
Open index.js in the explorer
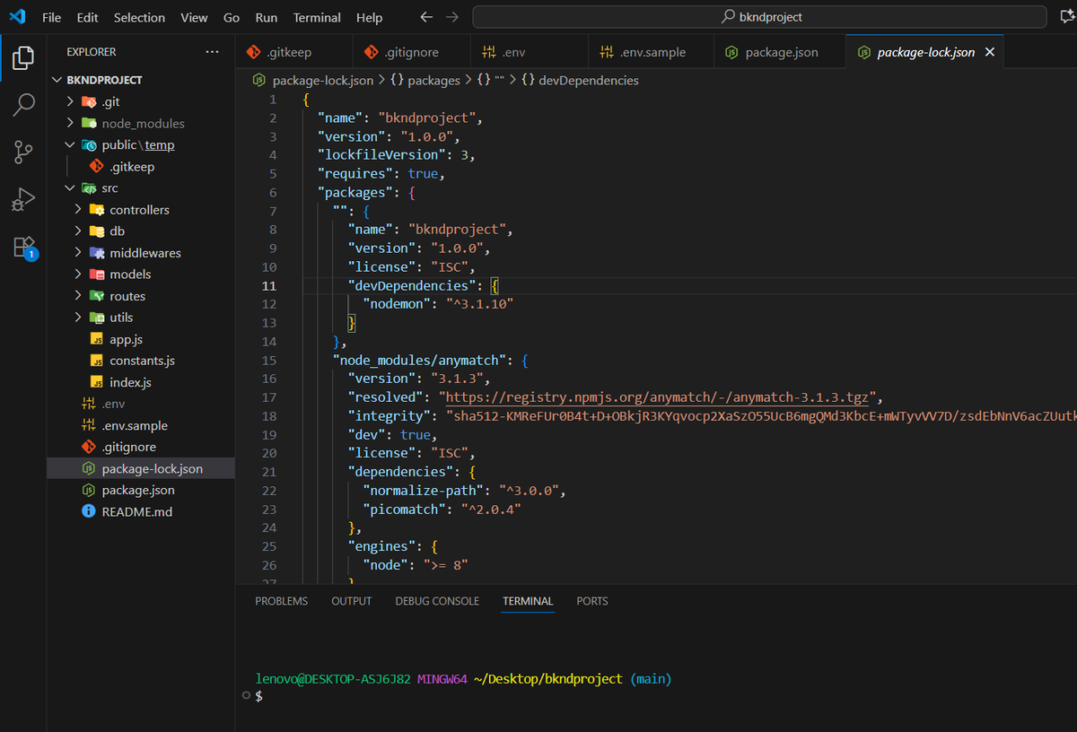141,382
